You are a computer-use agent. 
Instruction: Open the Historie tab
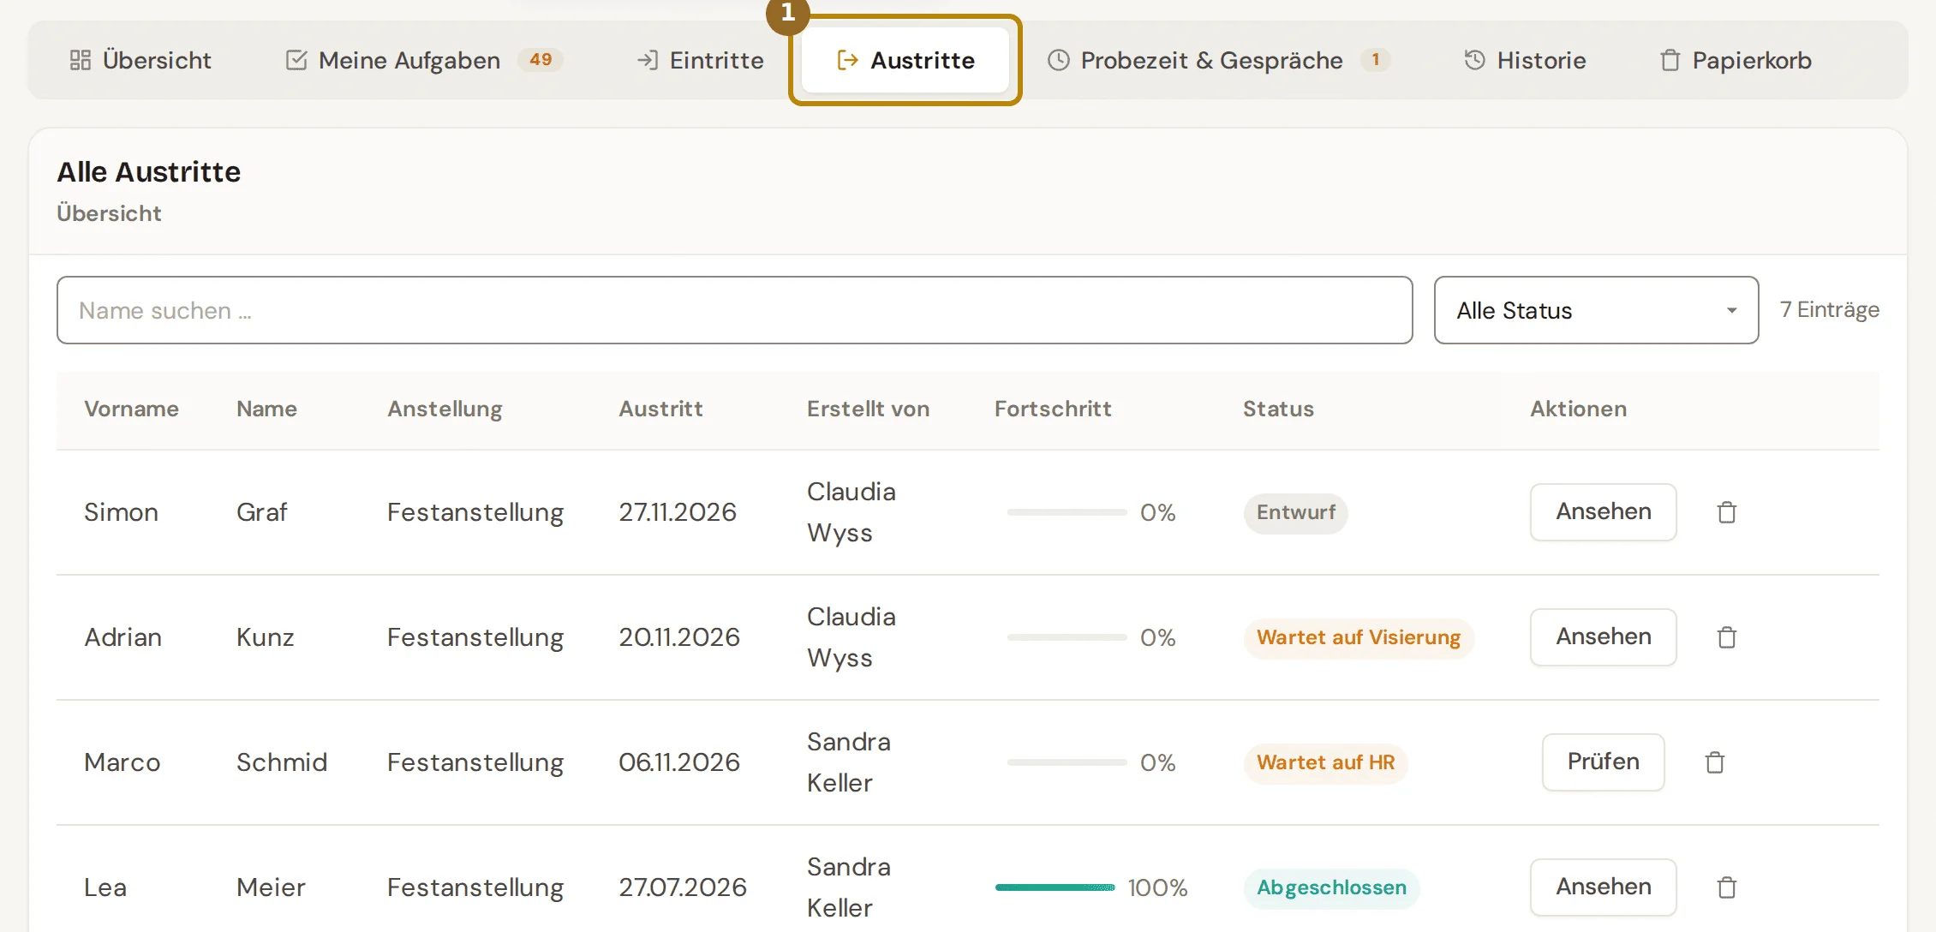point(1525,60)
